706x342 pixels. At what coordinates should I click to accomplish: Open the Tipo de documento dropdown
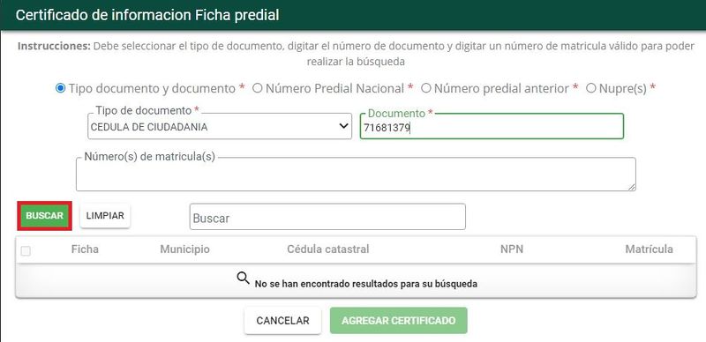coord(220,126)
